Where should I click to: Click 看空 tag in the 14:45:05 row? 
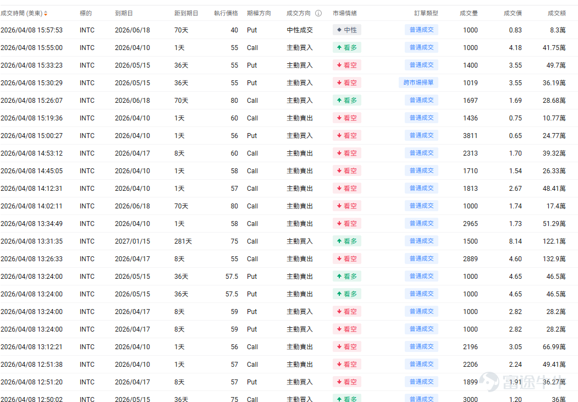347,170
